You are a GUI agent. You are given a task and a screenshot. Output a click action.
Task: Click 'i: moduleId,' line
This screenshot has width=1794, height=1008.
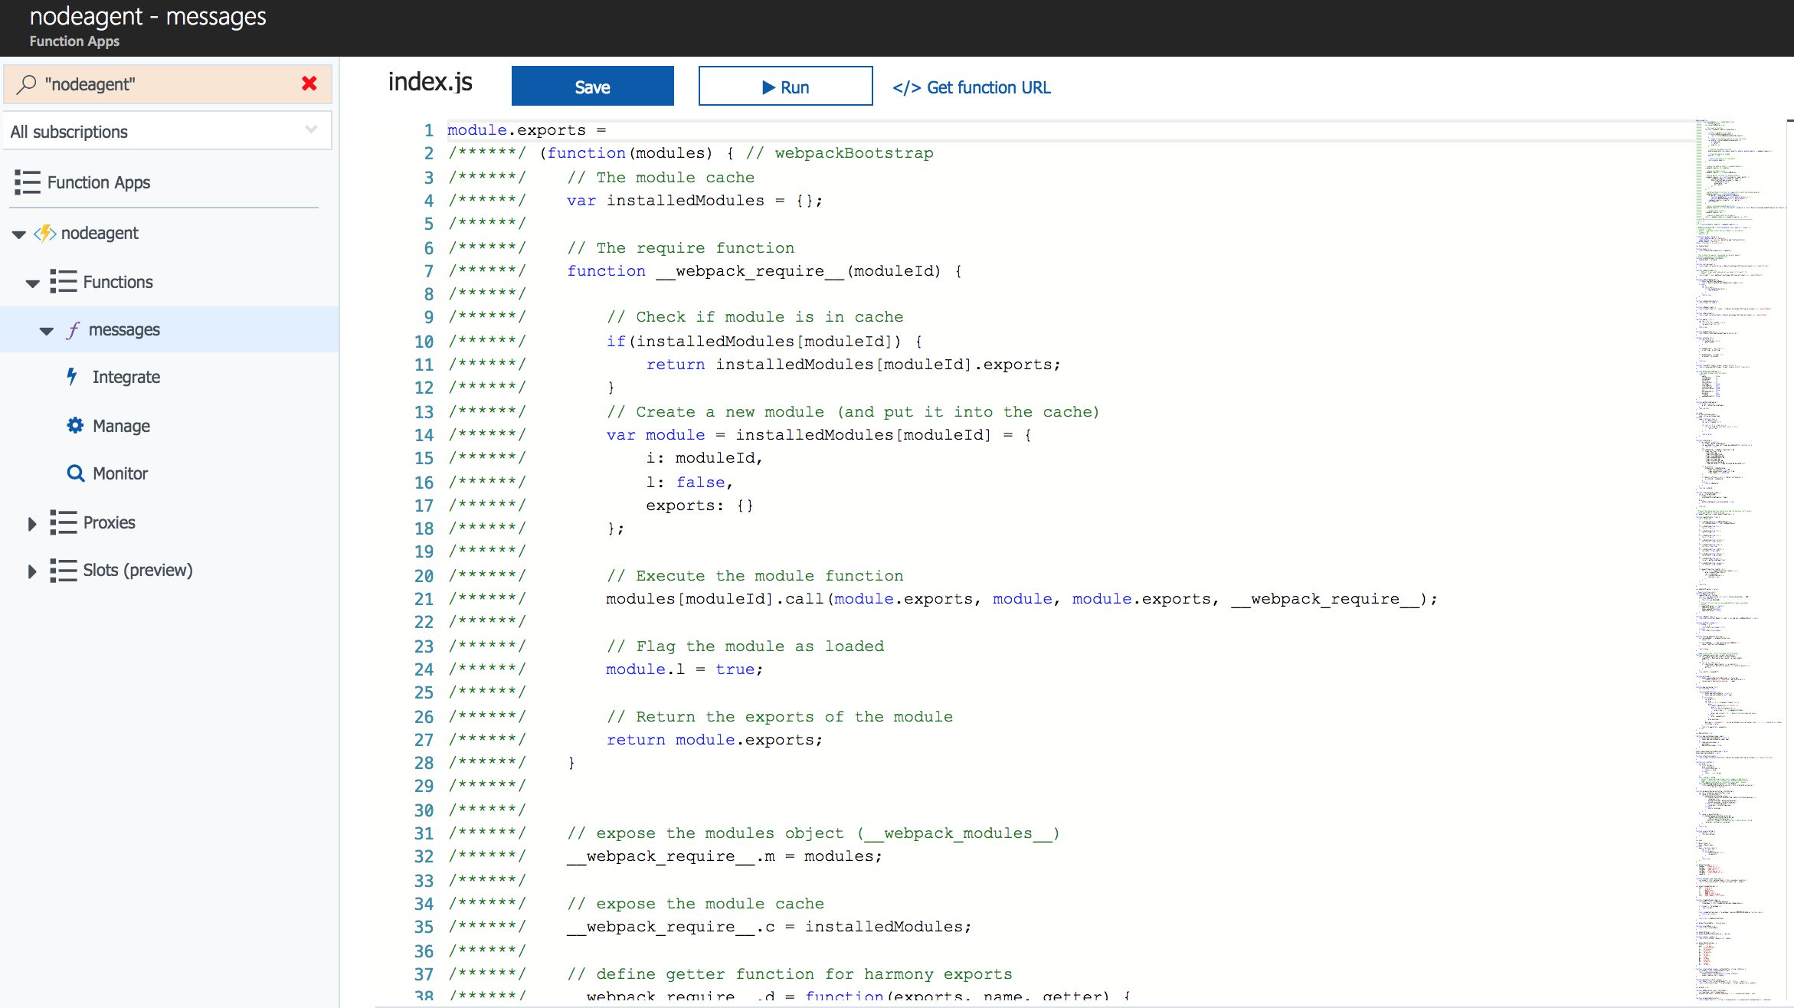[704, 458]
